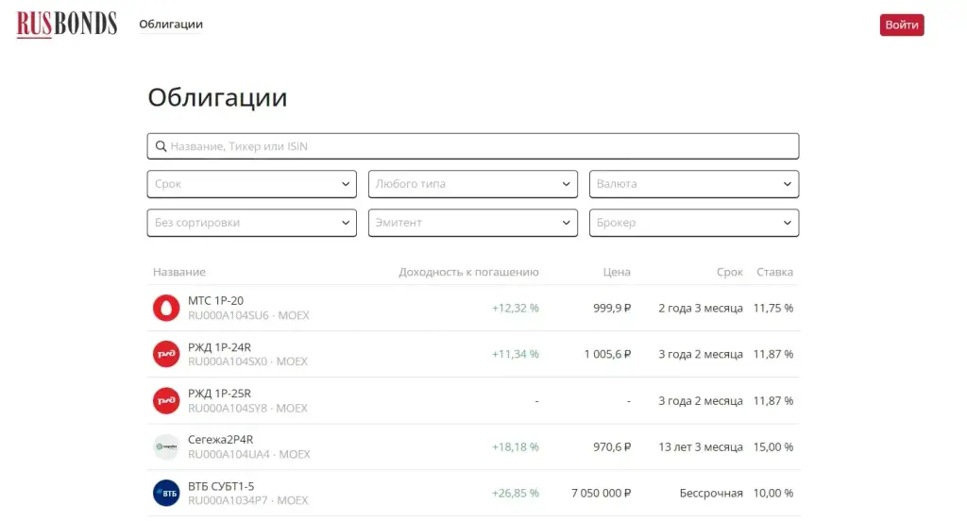Open the Срок dropdown
The width and height of the screenshot is (967, 521).
pyautogui.click(x=251, y=184)
